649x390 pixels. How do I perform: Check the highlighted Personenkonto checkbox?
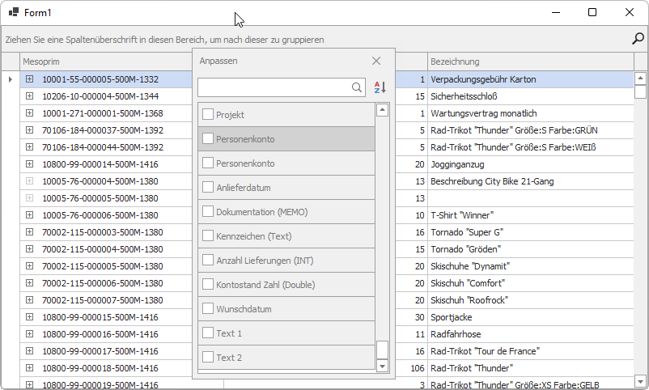pos(208,138)
